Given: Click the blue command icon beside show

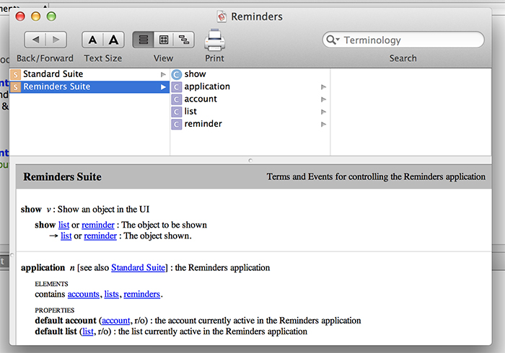Looking at the screenshot, I should coord(177,75).
